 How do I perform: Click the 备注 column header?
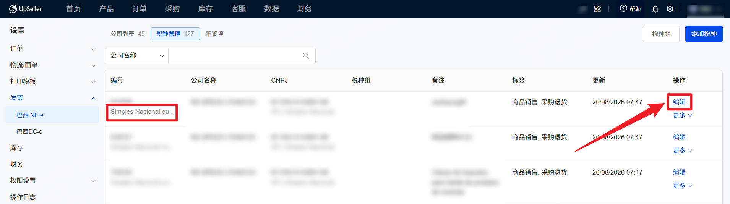438,80
